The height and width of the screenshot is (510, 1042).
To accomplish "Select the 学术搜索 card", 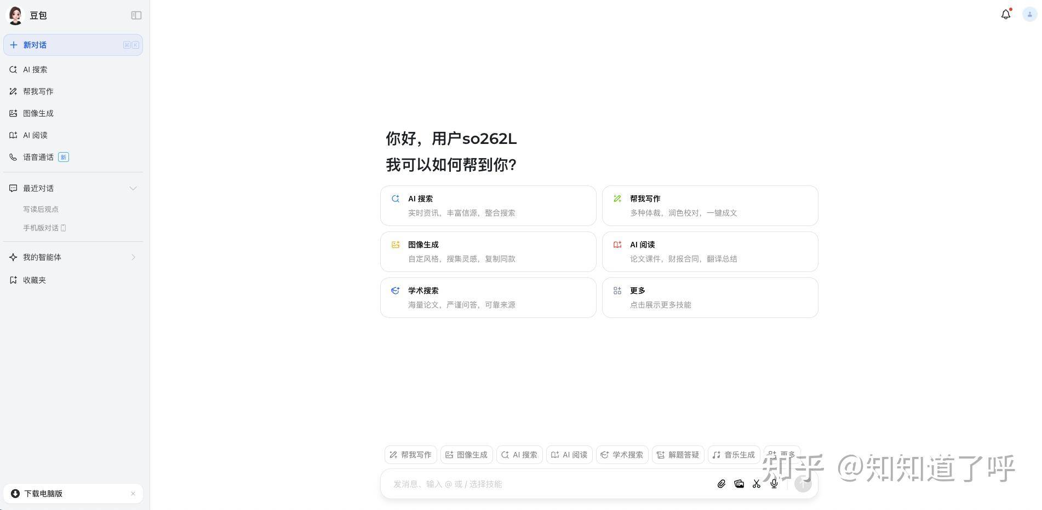I will (488, 298).
